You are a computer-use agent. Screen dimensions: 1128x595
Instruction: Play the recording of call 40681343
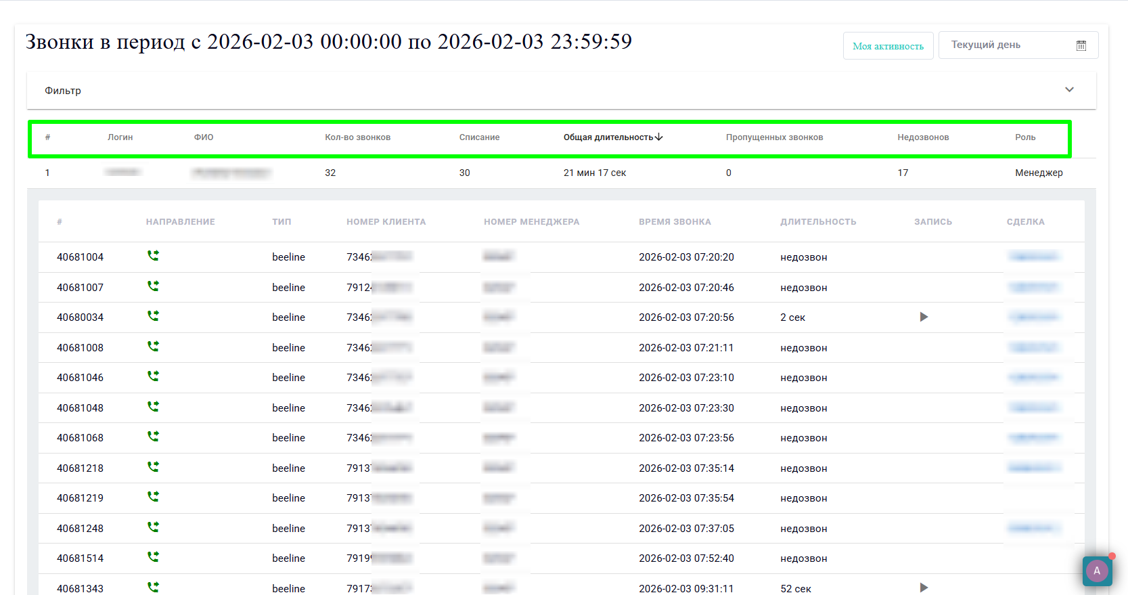click(x=924, y=588)
